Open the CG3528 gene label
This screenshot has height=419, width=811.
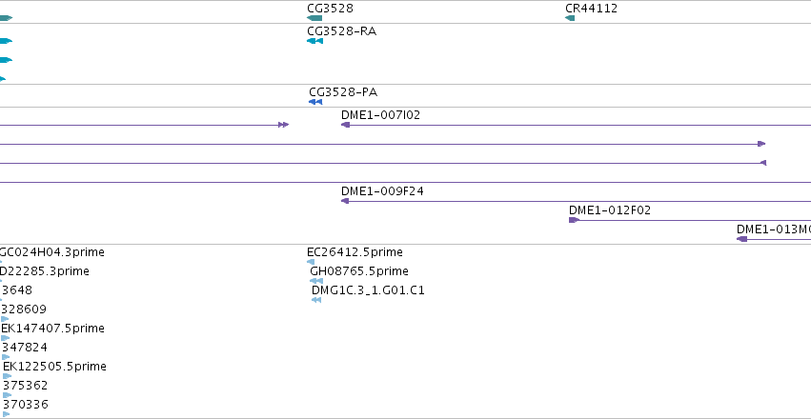point(330,9)
